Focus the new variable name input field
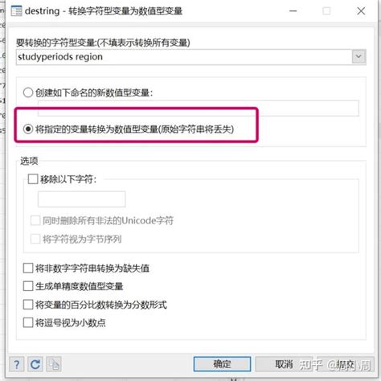 199,108
